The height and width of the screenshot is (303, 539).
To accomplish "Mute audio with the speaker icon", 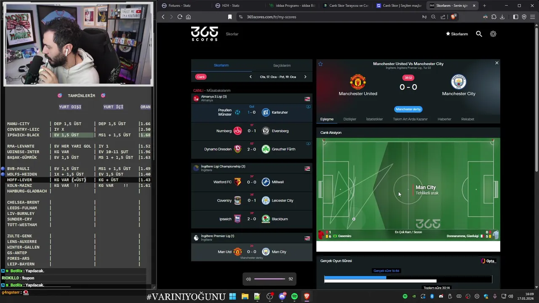I will (248, 279).
